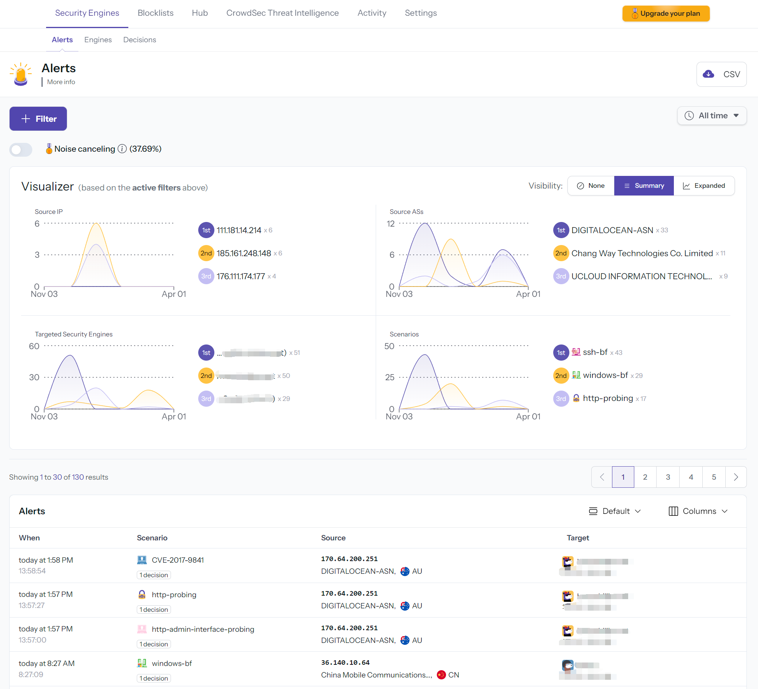Click the http-probing icon in alerts table

click(x=142, y=595)
